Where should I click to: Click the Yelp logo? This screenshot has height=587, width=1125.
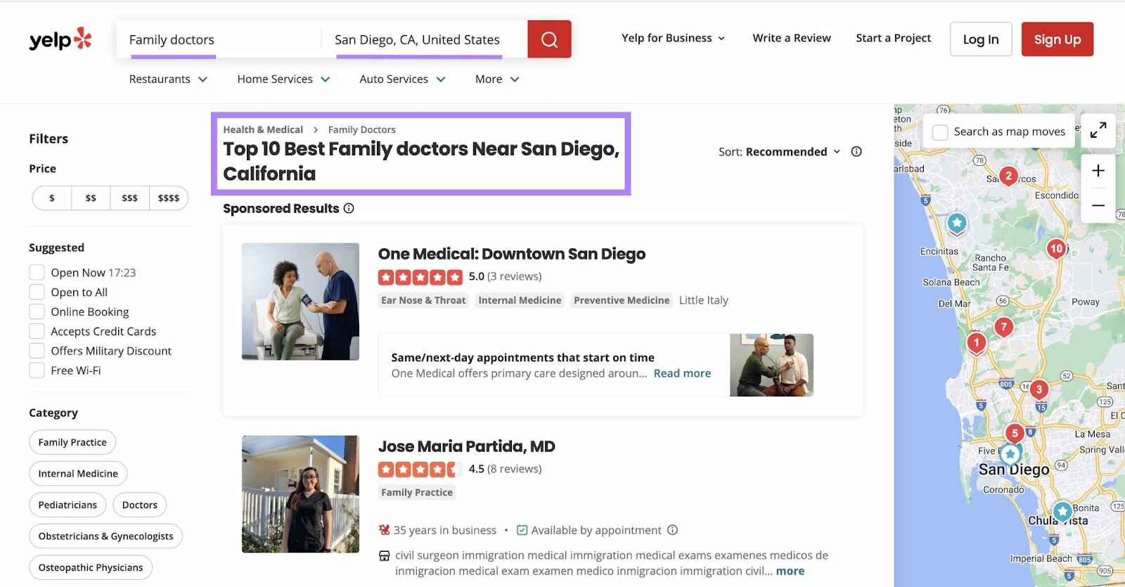coord(60,39)
